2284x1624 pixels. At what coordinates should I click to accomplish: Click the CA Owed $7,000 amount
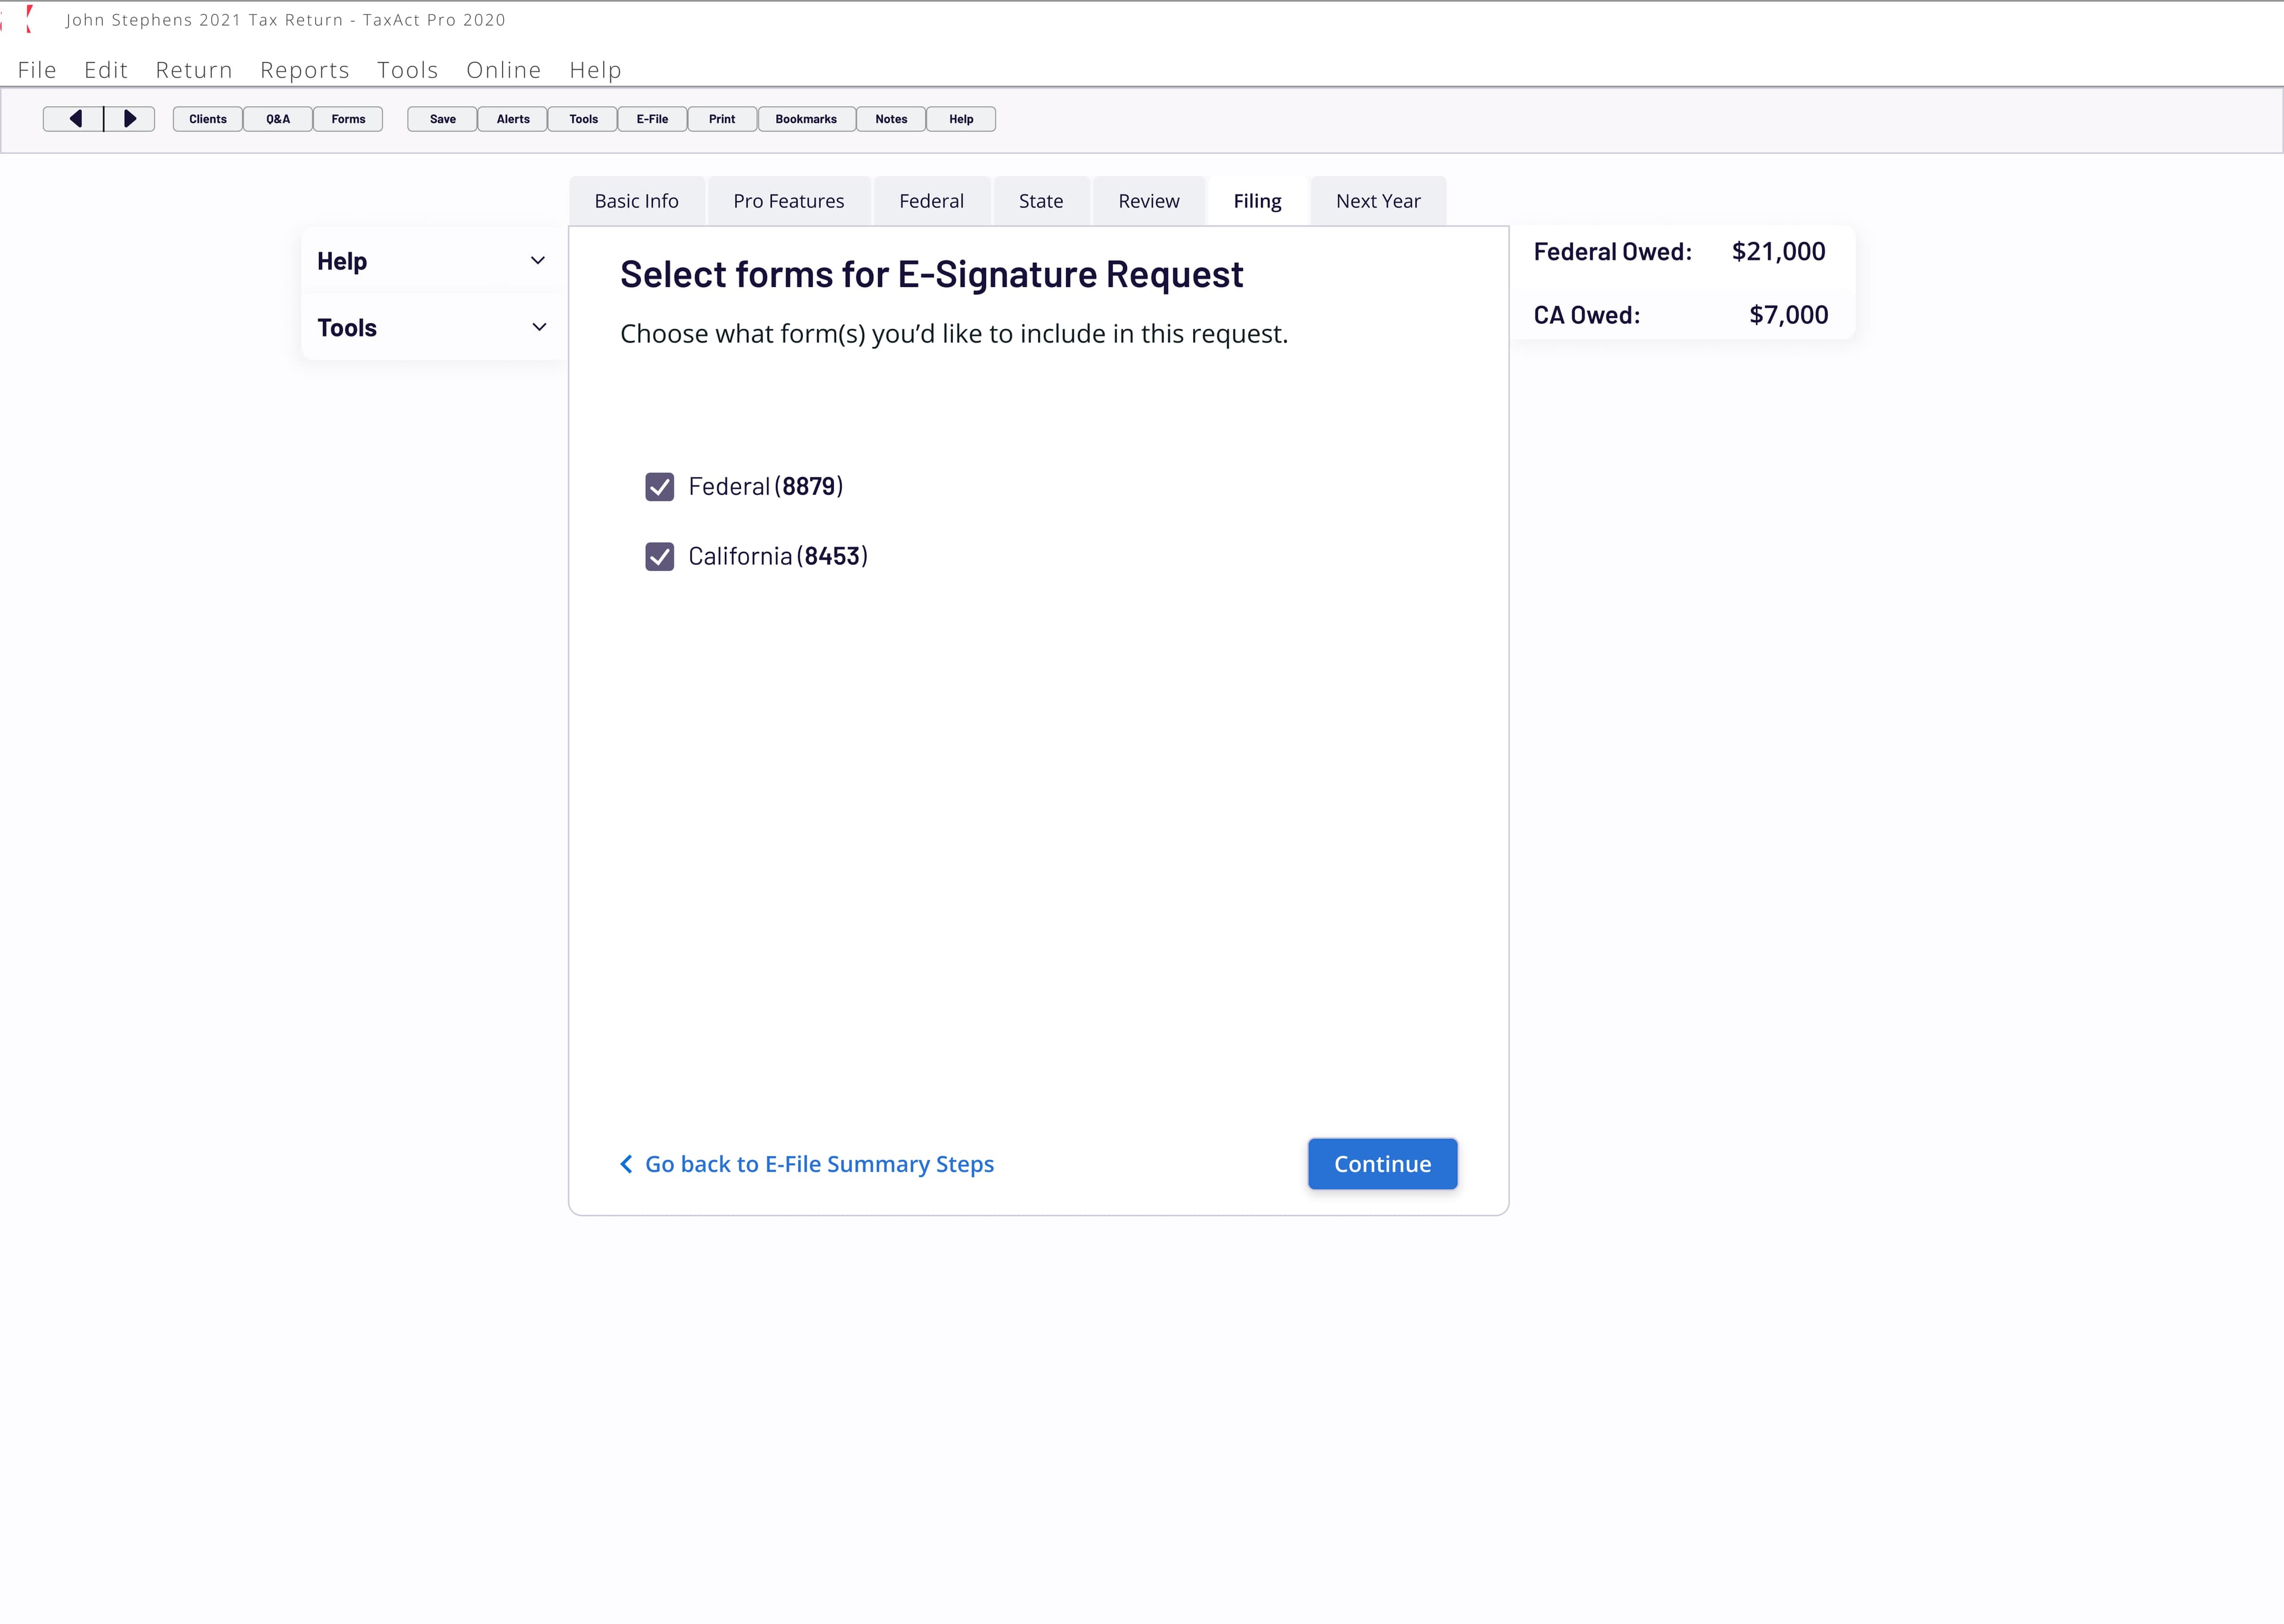coord(1789,315)
